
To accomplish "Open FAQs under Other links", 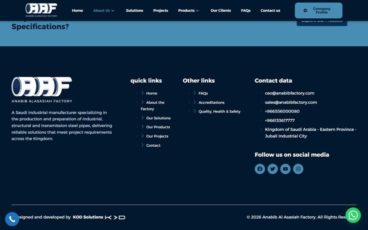I will tap(203, 93).
